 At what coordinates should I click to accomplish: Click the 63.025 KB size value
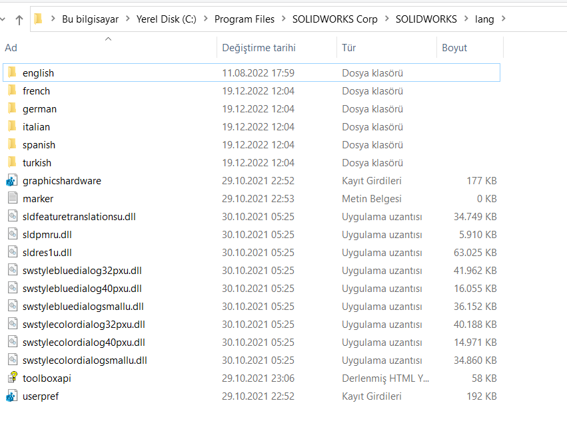[475, 253]
